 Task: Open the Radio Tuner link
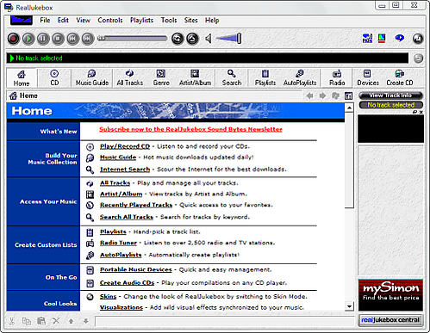coord(118,243)
